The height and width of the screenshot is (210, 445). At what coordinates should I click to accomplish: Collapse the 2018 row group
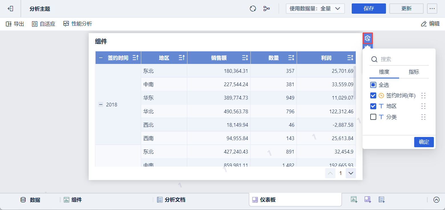click(x=101, y=105)
